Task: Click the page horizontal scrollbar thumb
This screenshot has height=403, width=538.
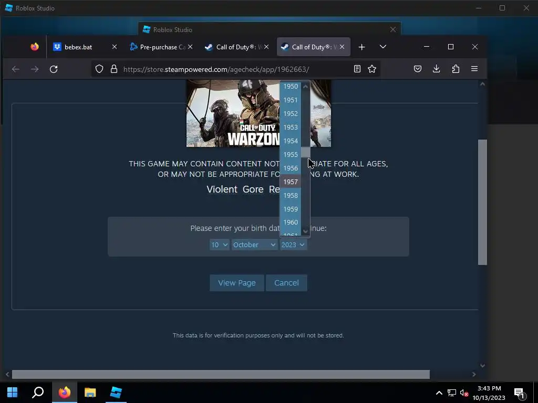Action: tap(221, 374)
